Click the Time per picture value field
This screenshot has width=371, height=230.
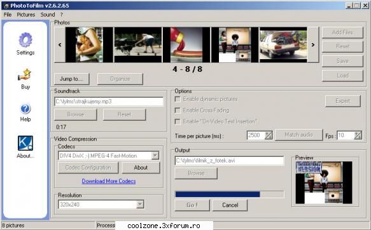(256, 135)
